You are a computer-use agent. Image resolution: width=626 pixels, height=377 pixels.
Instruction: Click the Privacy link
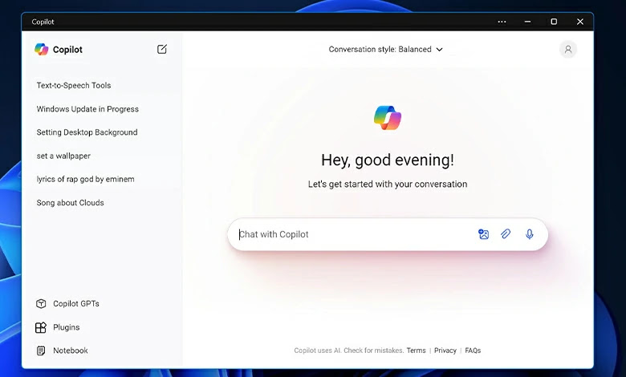pos(445,351)
